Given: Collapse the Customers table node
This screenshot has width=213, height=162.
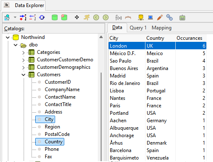Looking at the screenshot, I should click(24, 75).
